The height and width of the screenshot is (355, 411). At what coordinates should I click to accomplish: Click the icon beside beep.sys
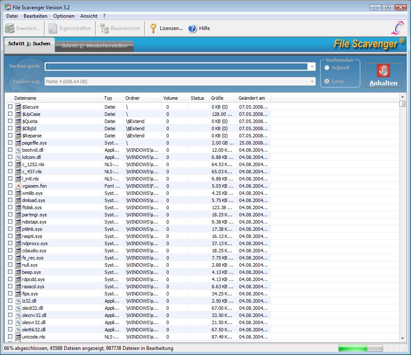pos(18,272)
